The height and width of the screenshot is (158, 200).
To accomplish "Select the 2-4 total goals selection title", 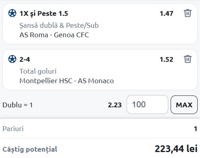I will pyautogui.click(x=25, y=59).
